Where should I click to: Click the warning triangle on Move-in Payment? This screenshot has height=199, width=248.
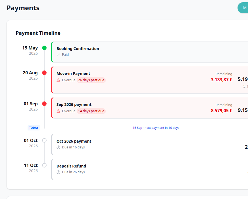tap(58, 80)
